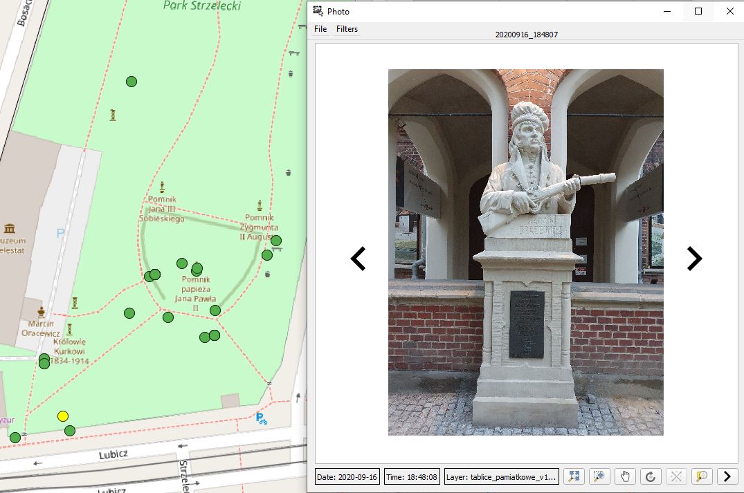Click the Date field in status bar
744x493 pixels.
tap(347, 476)
